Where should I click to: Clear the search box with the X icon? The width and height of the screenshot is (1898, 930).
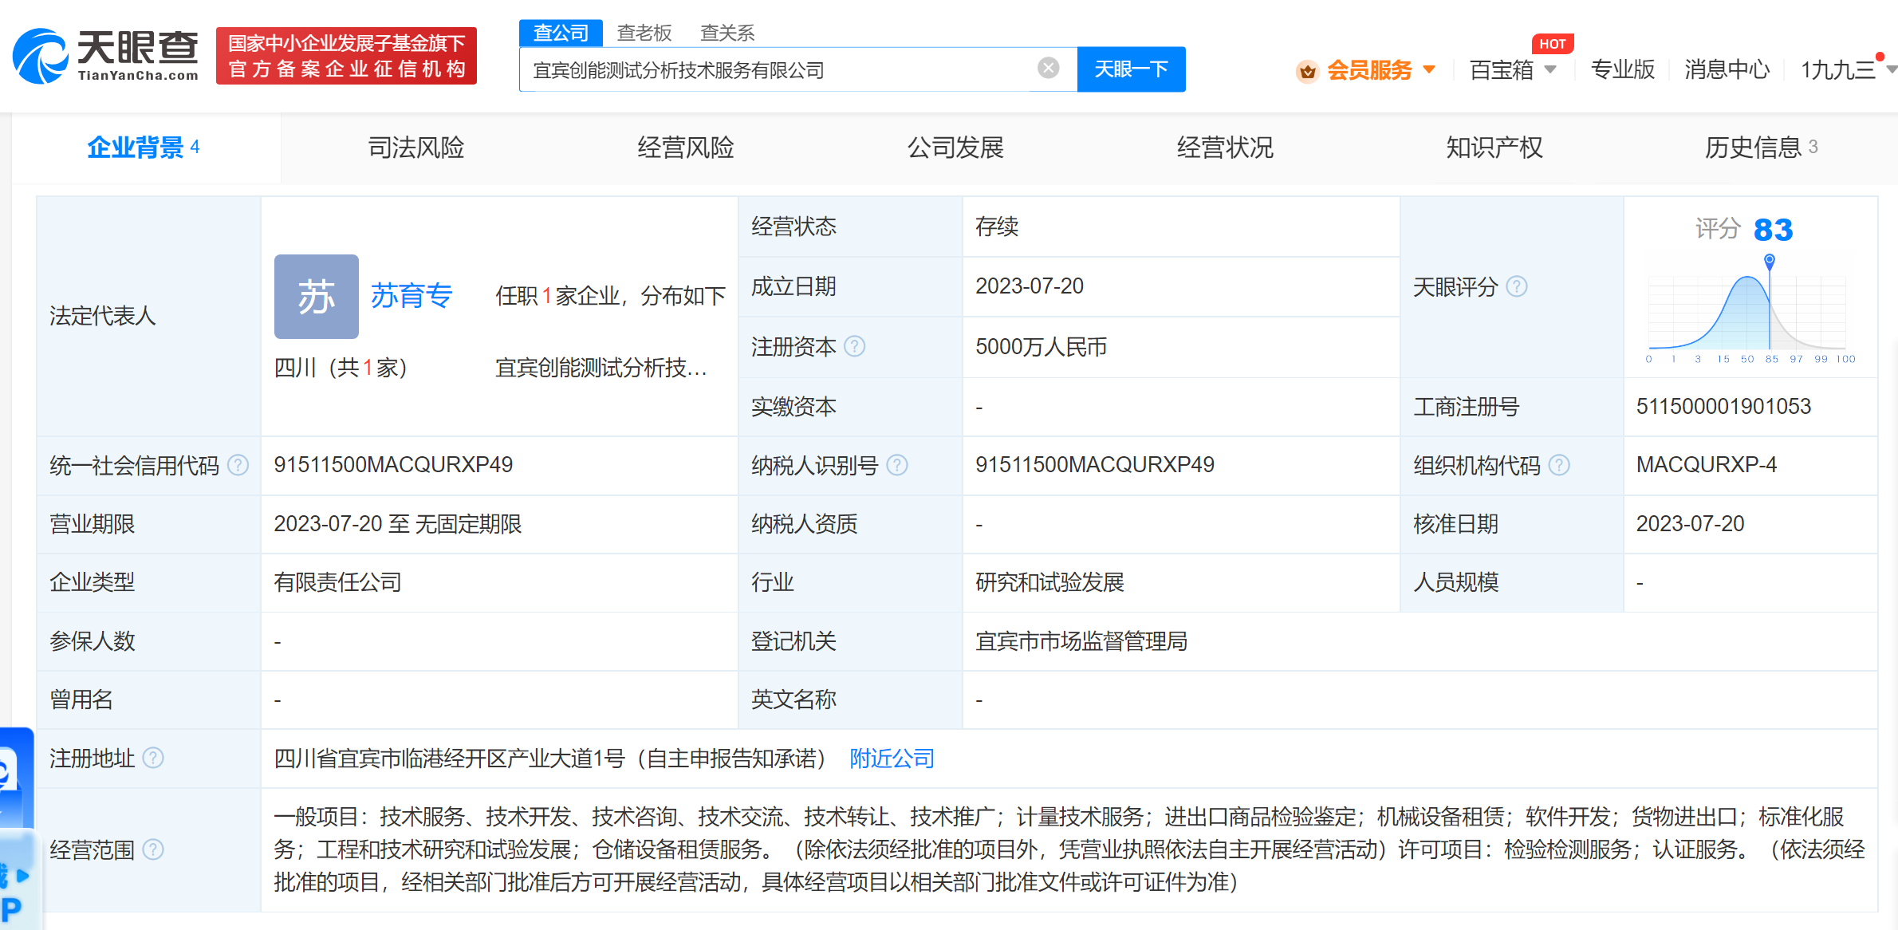point(1047,68)
